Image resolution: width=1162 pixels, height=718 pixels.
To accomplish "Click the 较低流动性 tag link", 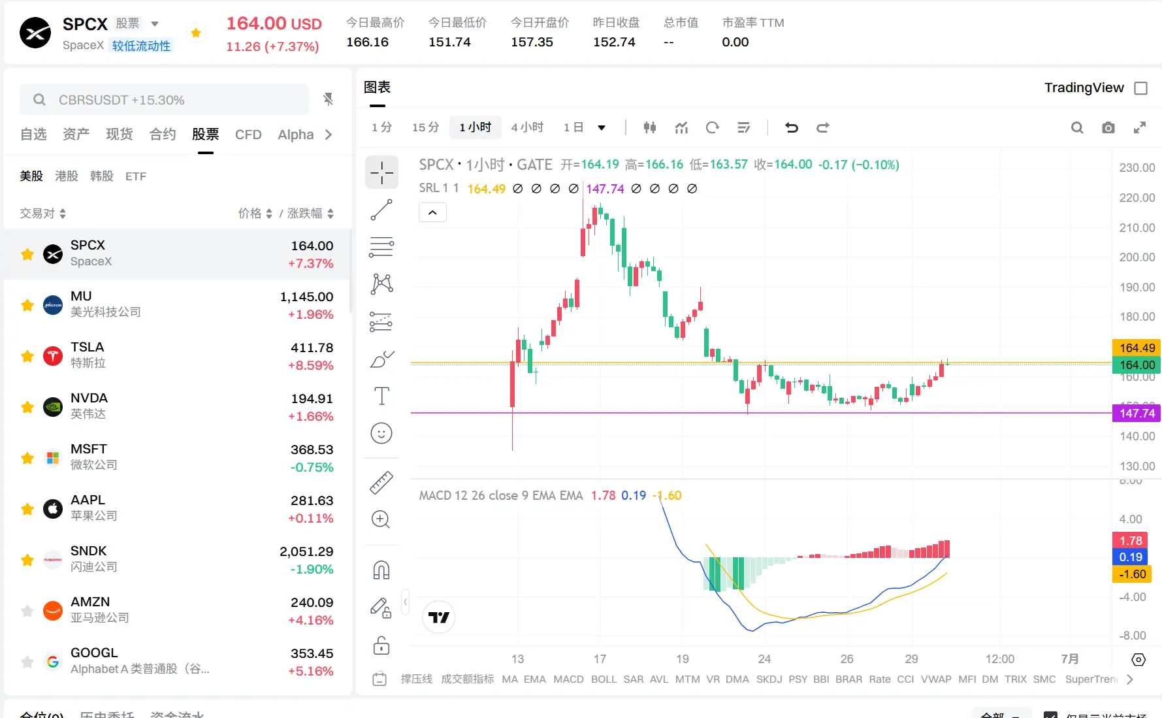I will click(x=141, y=46).
